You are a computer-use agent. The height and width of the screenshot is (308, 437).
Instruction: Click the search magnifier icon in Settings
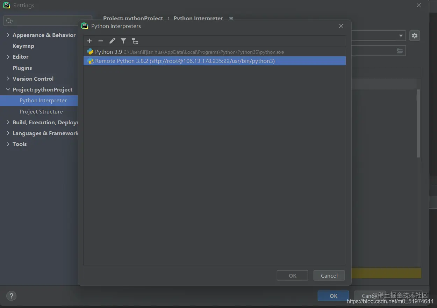9,21
